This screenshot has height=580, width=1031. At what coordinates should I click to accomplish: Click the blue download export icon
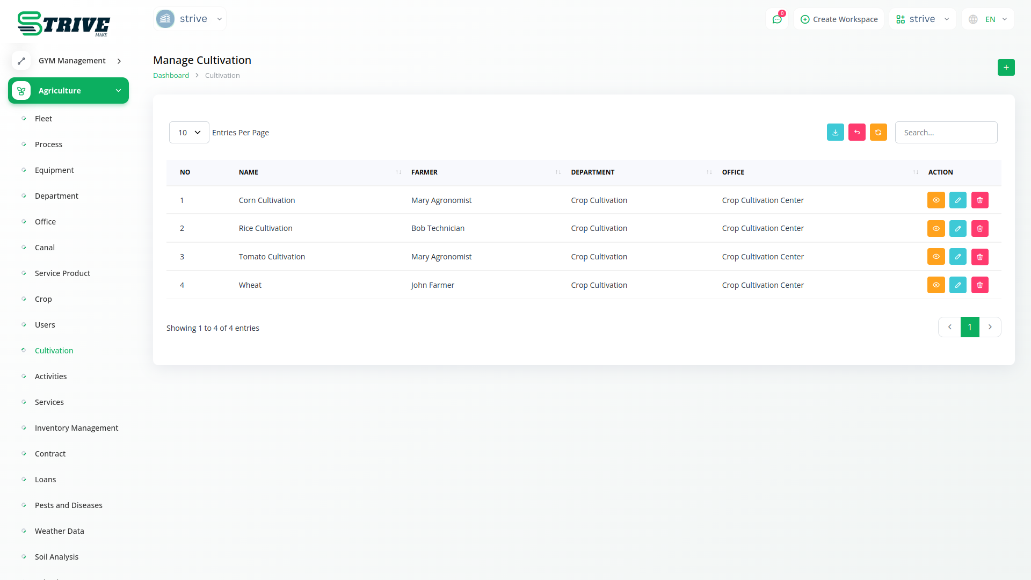(x=835, y=132)
